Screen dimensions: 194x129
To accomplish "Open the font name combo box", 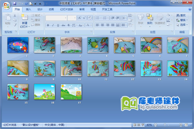I will pos(56,18).
